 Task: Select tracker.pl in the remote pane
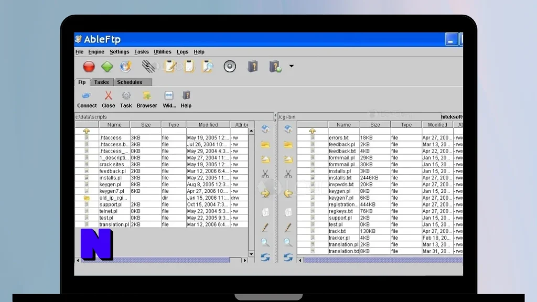(380, 238)
